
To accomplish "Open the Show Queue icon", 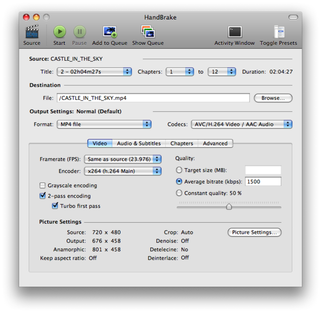I will point(147,33).
